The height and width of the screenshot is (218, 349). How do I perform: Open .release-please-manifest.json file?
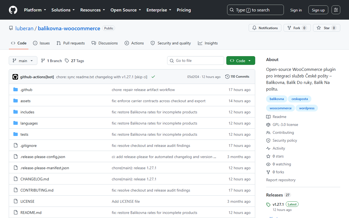point(45,168)
